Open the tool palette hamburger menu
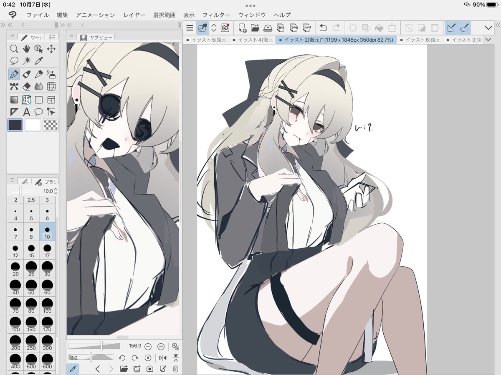Image resolution: width=501 pixels, height=375 pixels. pos(12,36)
